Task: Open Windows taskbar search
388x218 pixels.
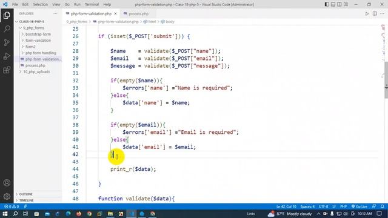Action: click(15, 214)
